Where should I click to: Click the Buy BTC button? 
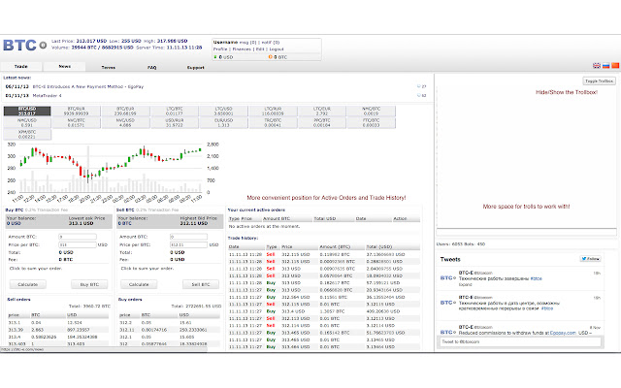point(89,284)
